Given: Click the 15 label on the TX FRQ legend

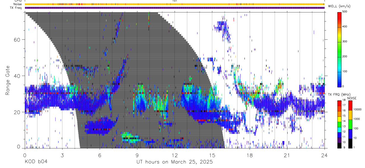Looking at the screenshot, I should click(344, 116).
